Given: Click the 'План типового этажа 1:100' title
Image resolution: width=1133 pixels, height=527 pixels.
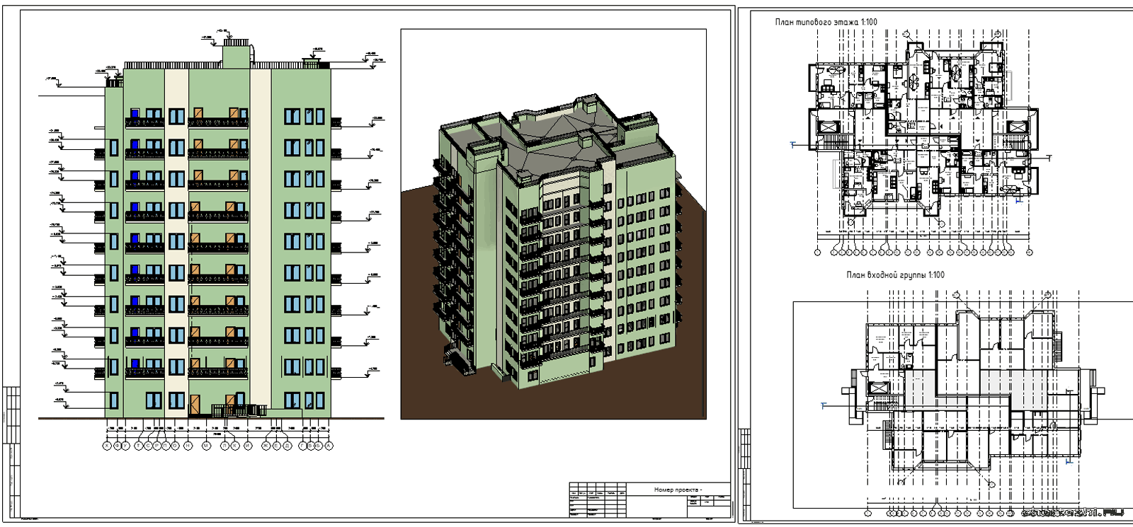Looking at the screenshot, I should (x=826, y=22).
